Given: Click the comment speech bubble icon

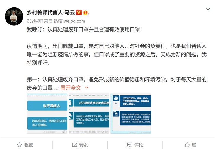Looking at the screenshot, I should 130,145.
